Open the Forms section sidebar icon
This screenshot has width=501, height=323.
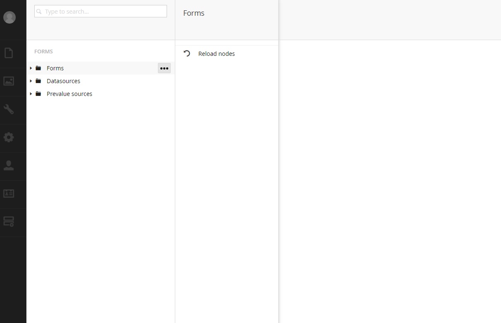click(9, 222)
